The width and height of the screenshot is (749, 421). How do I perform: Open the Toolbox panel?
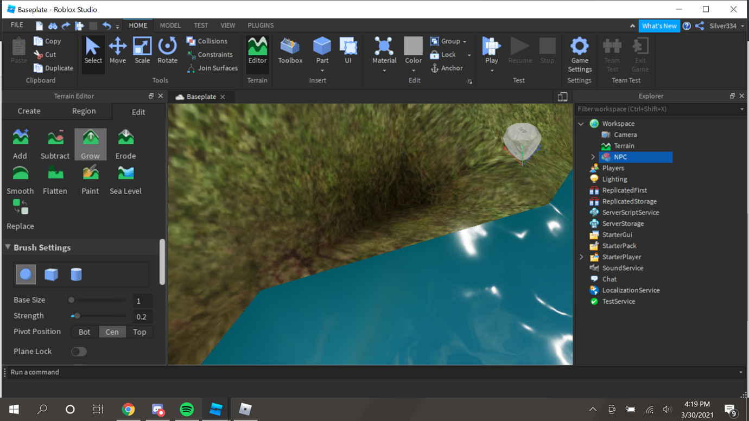(x=290, y=51)
